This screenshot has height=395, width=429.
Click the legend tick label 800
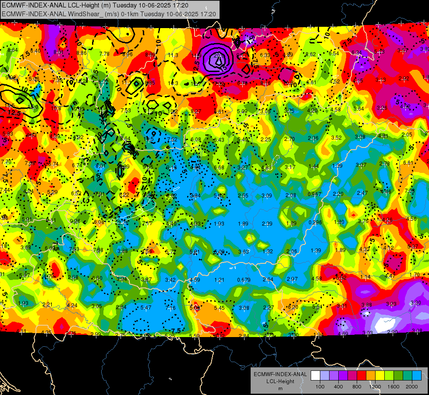click(357, 387)
